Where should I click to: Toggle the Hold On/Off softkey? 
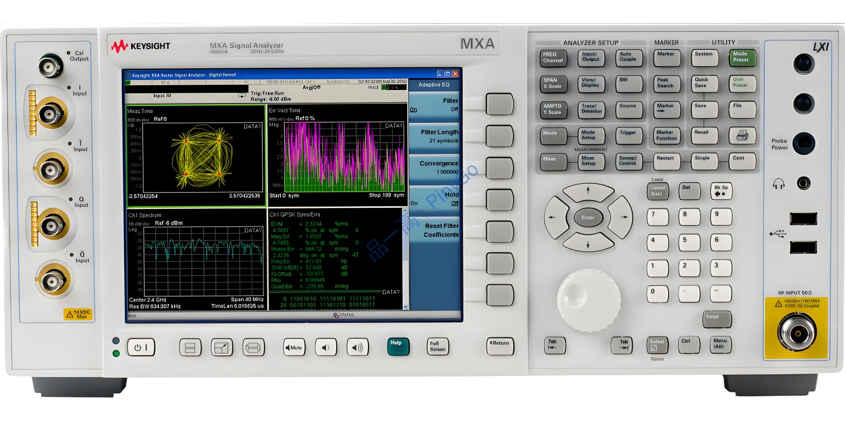tap(434, 199)
